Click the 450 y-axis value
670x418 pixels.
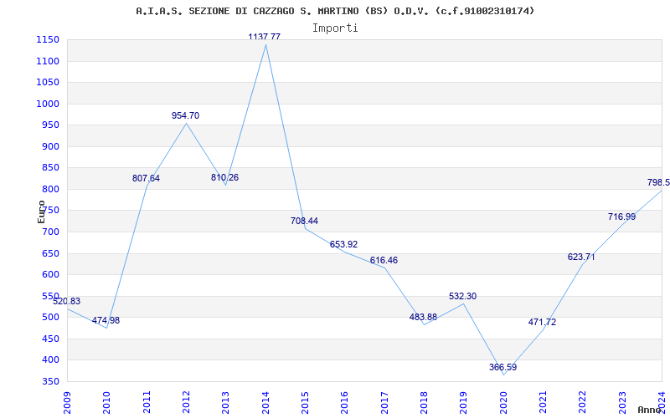click(x=51, y=339)
